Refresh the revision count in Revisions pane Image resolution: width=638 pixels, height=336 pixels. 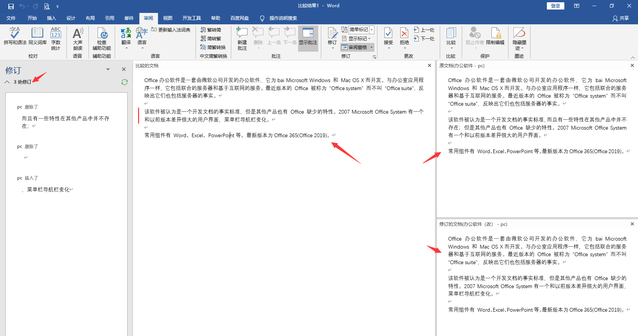(x=124, y=82)
